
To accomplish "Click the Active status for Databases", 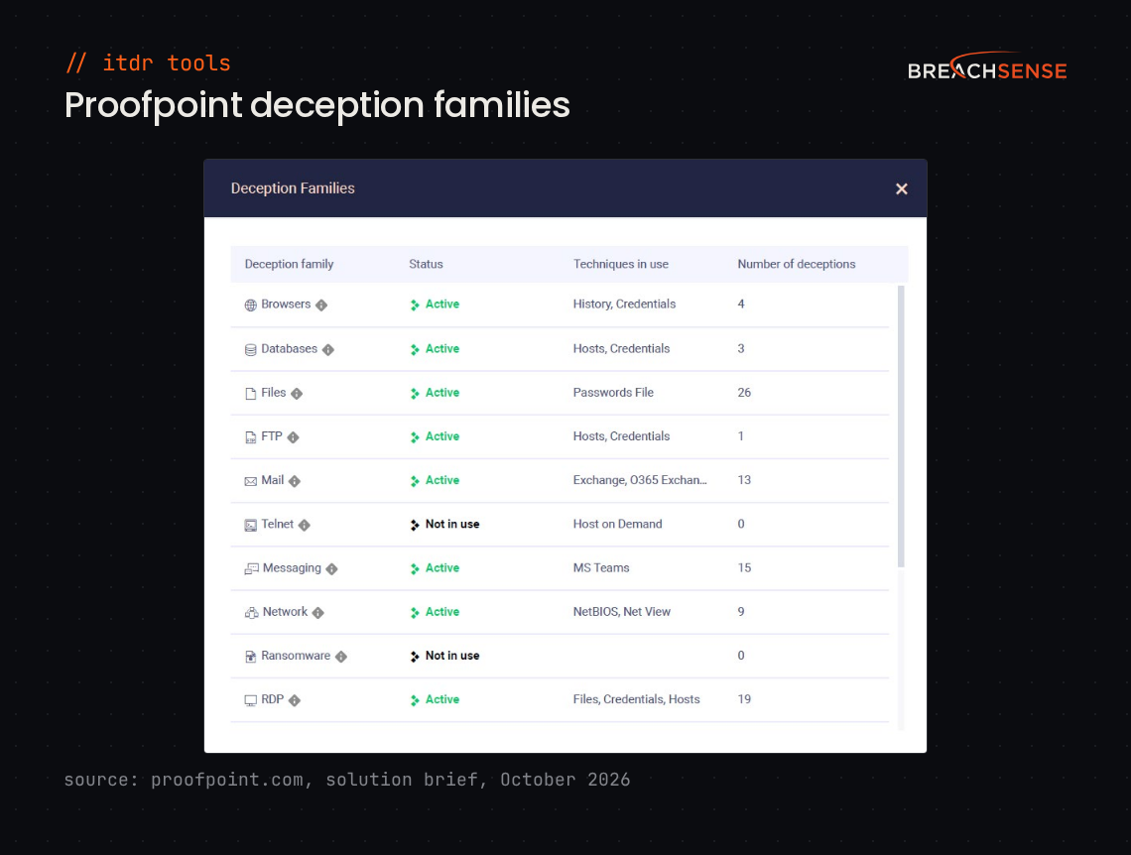I will 442,349.
